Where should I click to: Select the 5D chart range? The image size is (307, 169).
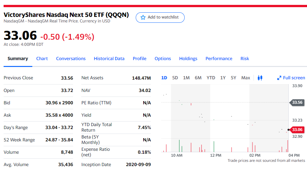click(175, 78)
